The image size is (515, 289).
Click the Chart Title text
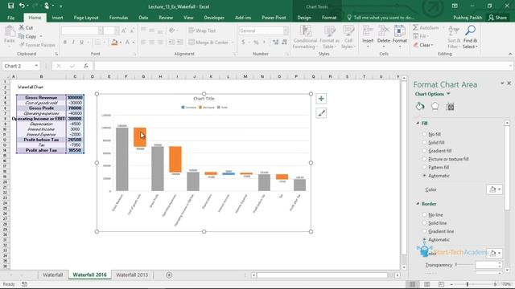204,99
